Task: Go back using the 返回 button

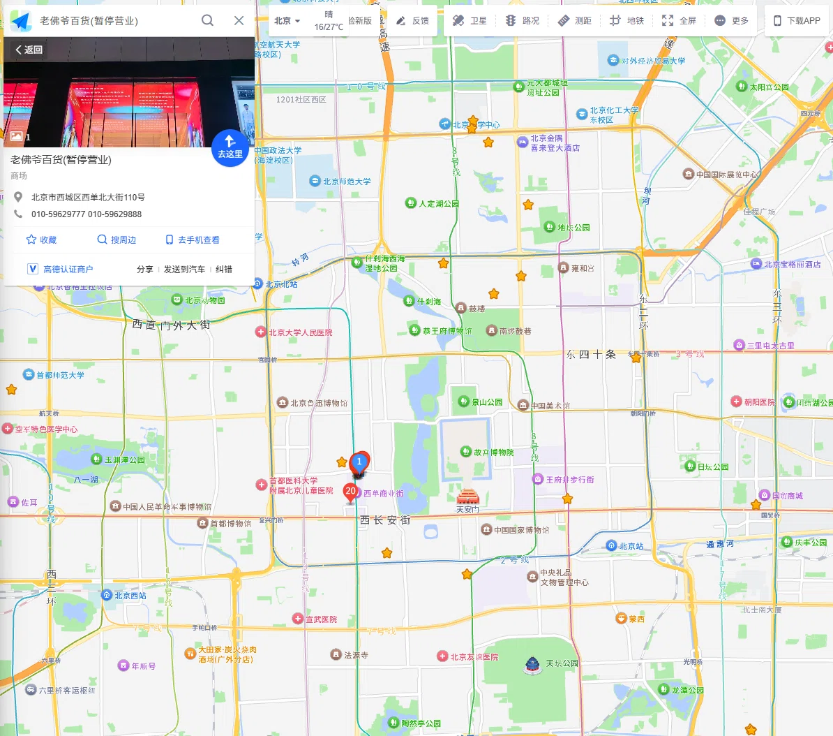Action: (29, 50)
